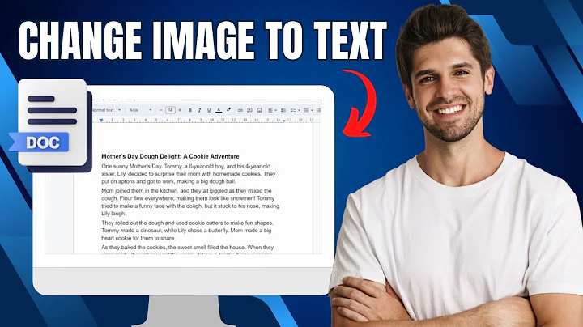Click the line starting "As they baked the cookies"
Viewport: 583px width, 327px height.
[187, 247]
